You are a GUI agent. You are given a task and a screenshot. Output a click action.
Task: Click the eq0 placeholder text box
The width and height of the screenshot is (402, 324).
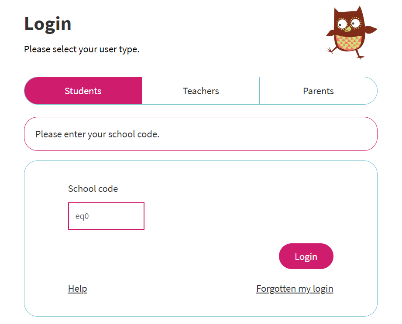[x=106, y=216]
